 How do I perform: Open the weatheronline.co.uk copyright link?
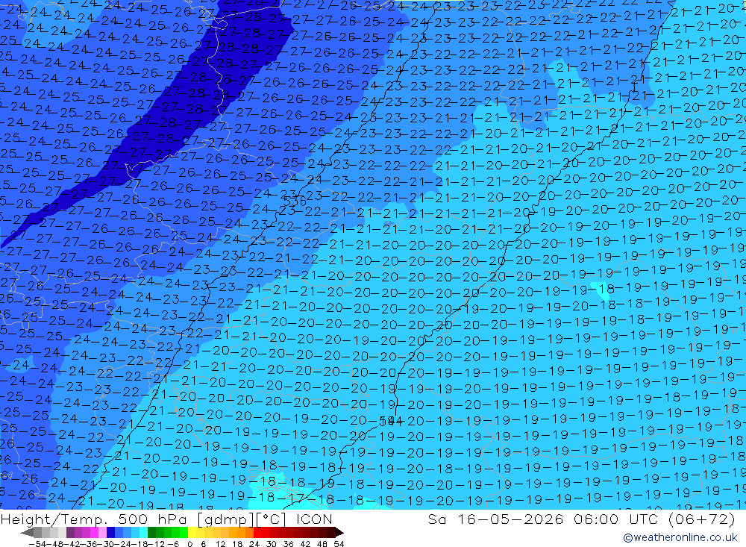680,537
